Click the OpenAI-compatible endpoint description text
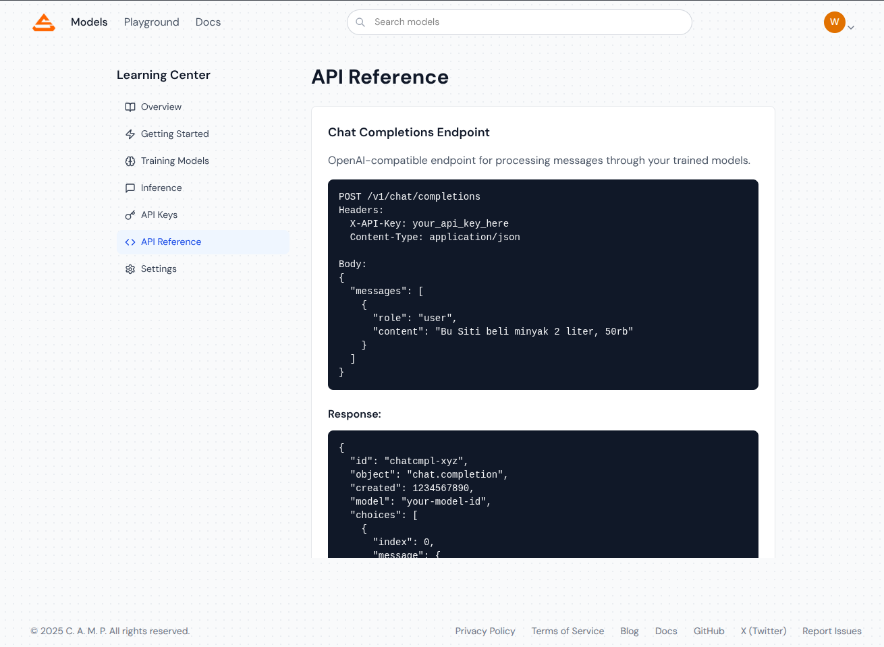The width and height of the screenshot is (884, 647). [539, 161]
